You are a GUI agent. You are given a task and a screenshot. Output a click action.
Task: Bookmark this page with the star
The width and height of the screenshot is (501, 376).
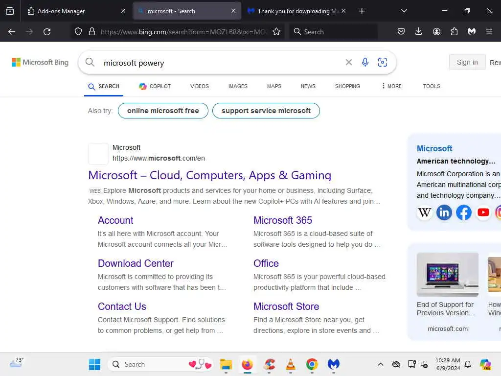(x=276, y=32)
